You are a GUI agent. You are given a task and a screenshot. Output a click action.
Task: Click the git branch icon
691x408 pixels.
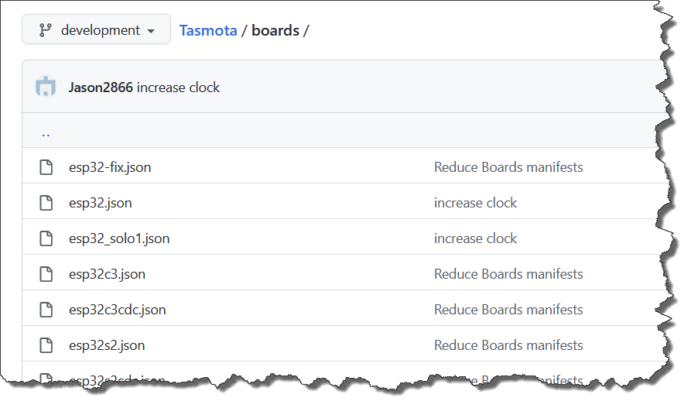pyautogui.click(x=46, y=31)
